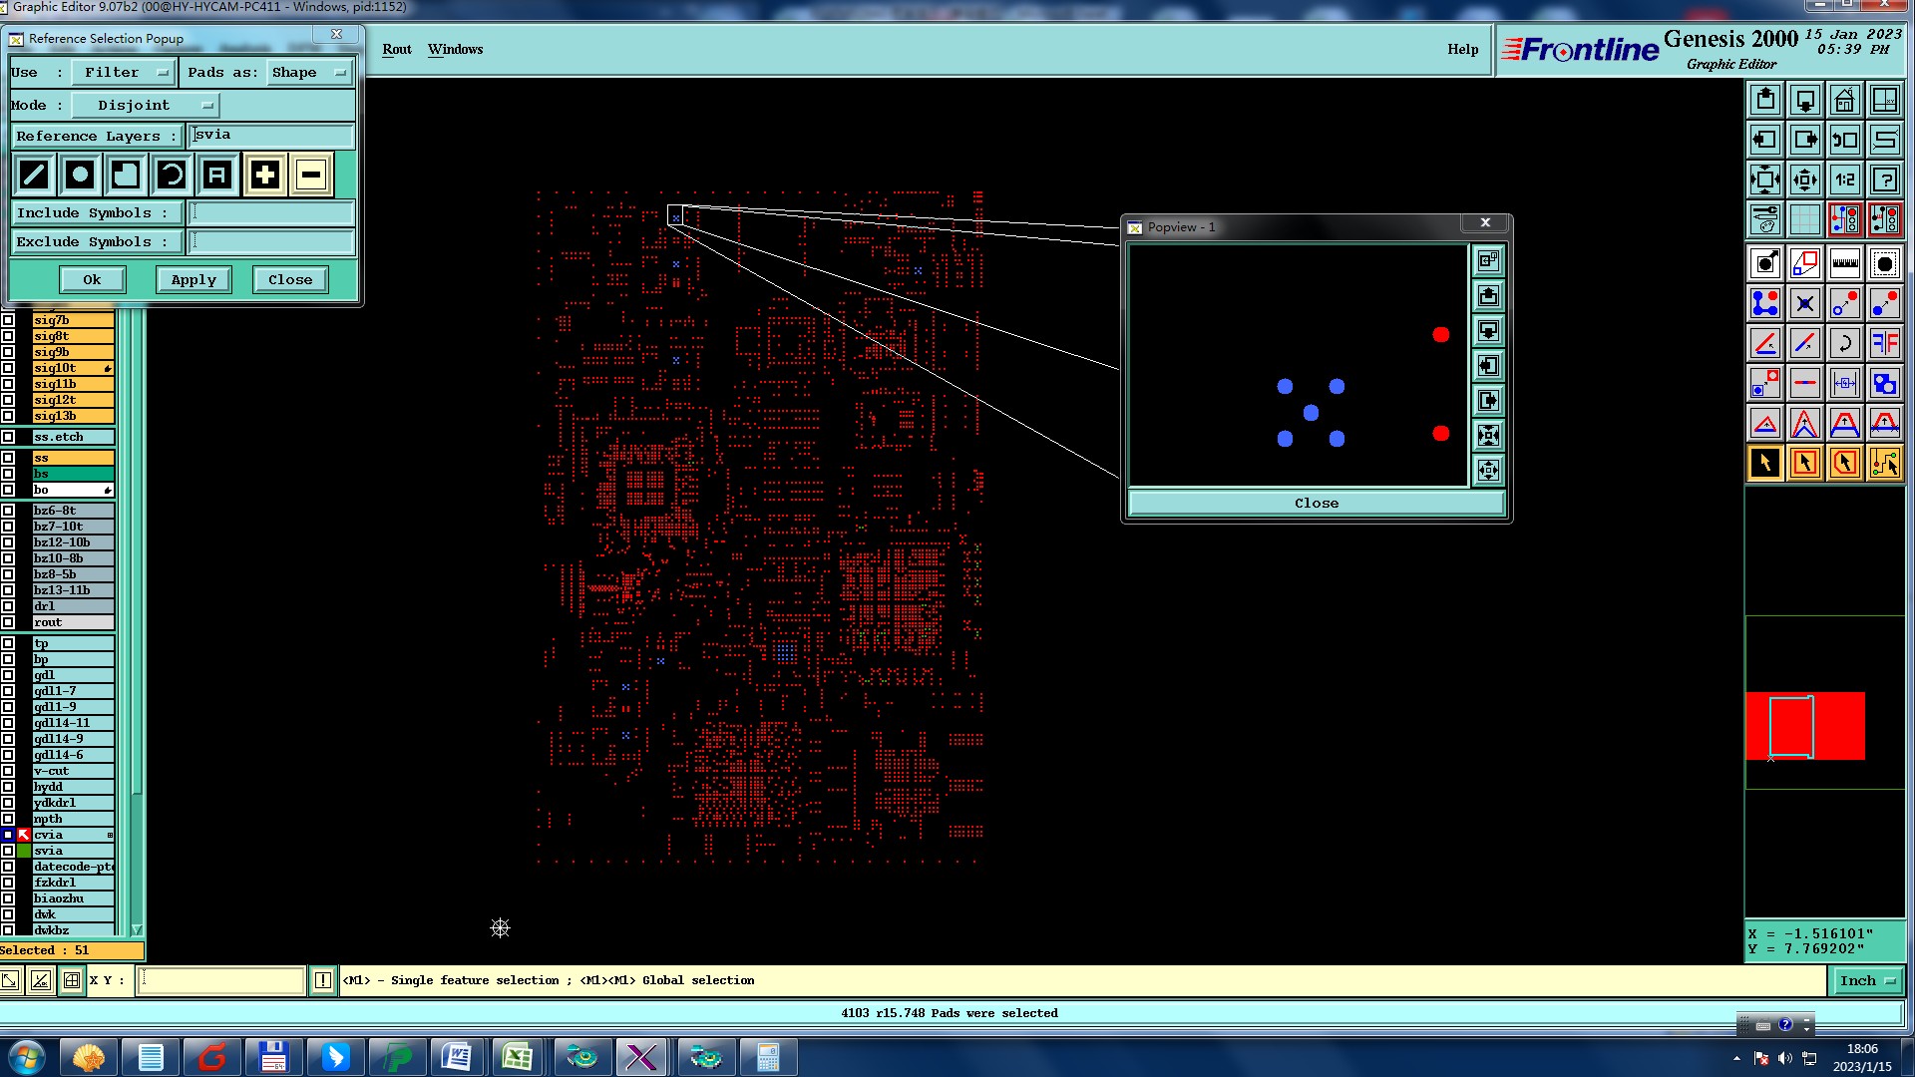
Task: Toggle the line feature filter icon
Action: (x=34, y=176)
